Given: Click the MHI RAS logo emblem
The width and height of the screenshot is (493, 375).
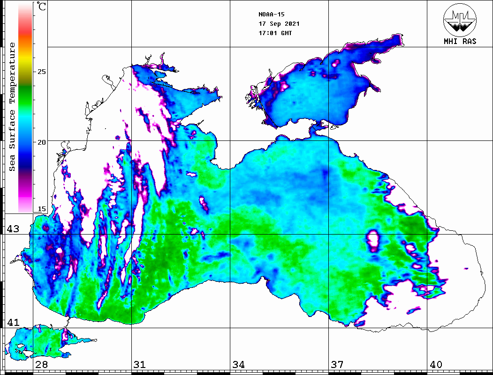Looking at the screenshot, I should click(460, 20).
